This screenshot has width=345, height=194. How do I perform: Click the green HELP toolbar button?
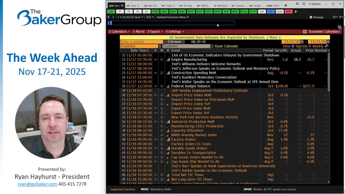(164, 12)
